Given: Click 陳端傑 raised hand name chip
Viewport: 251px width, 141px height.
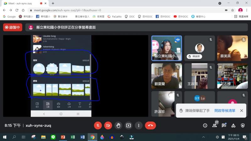Looking at the screenshot, I should pyautogui.click(x=194, y=56).
